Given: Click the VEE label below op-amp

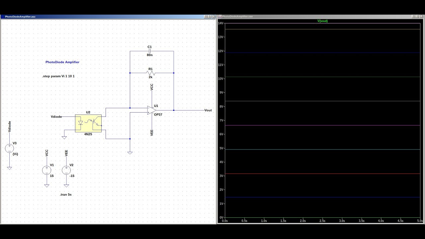Looking at the screenshot, I should [x=152, y=133].
